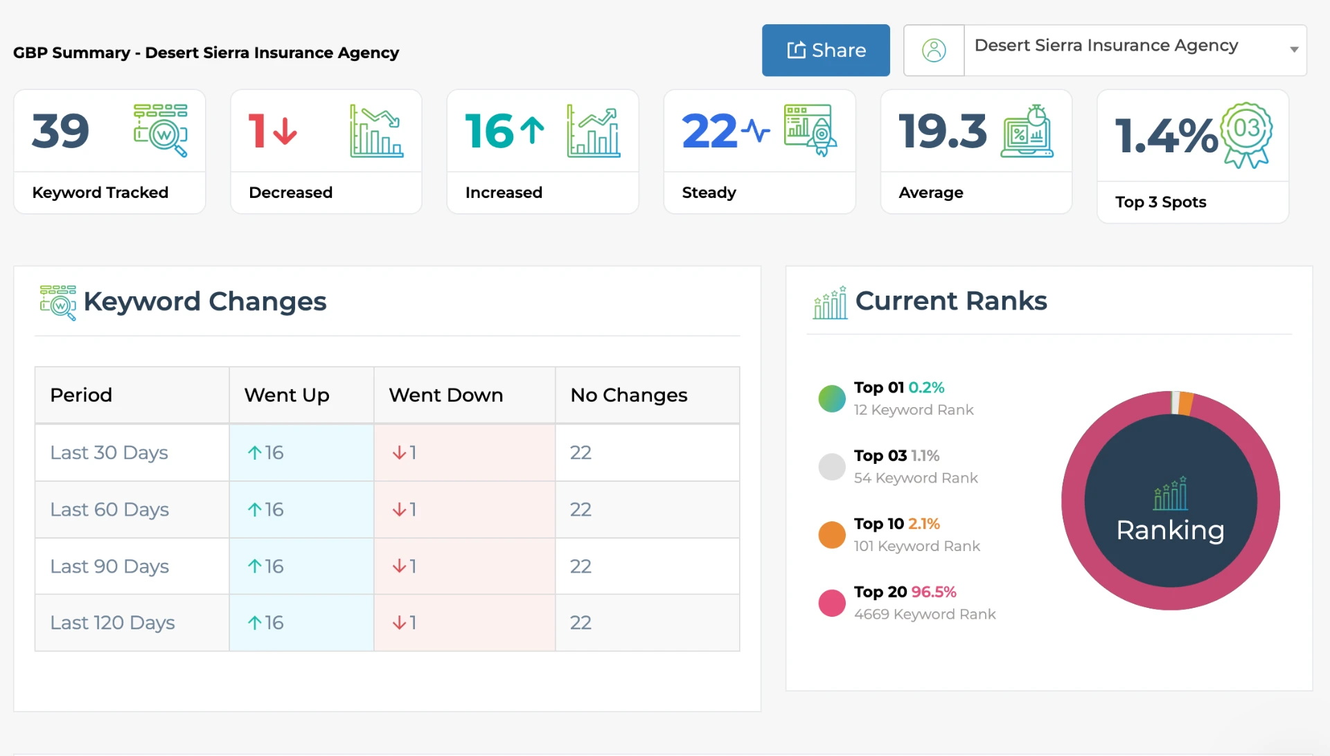Click the Top 01 green legend swatch
Screen dimensions: 1330x756
point(832,399)
